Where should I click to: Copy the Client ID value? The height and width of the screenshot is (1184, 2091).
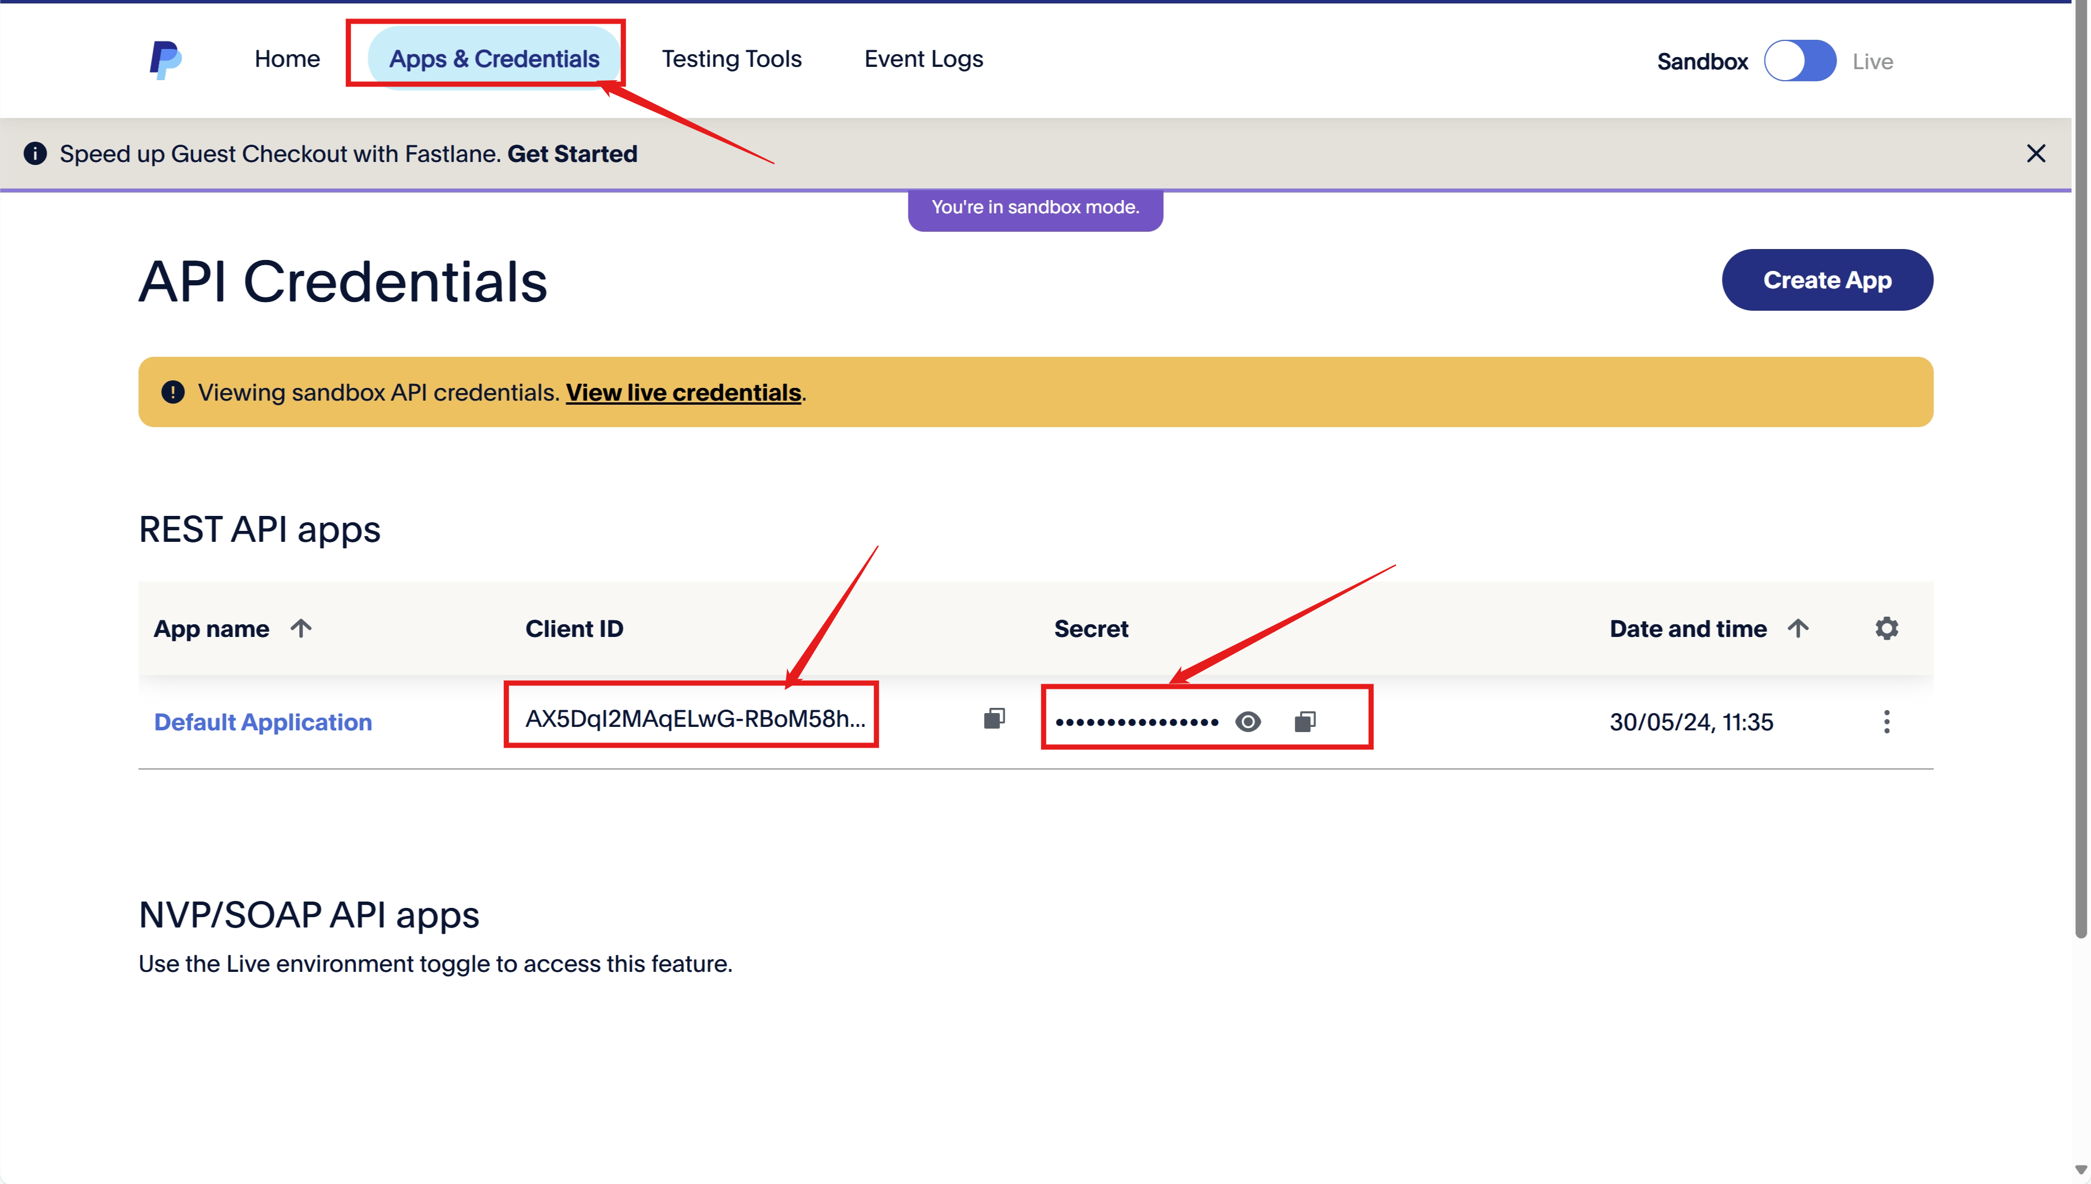click(994, 719)
